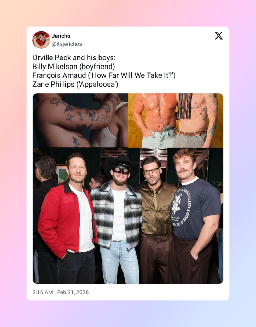The height and width of the screenshot is (327, 256).
Task: Click the display name Jericho
Action: (61, 36)
